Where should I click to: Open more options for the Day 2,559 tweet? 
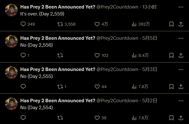tap(181, 7)
